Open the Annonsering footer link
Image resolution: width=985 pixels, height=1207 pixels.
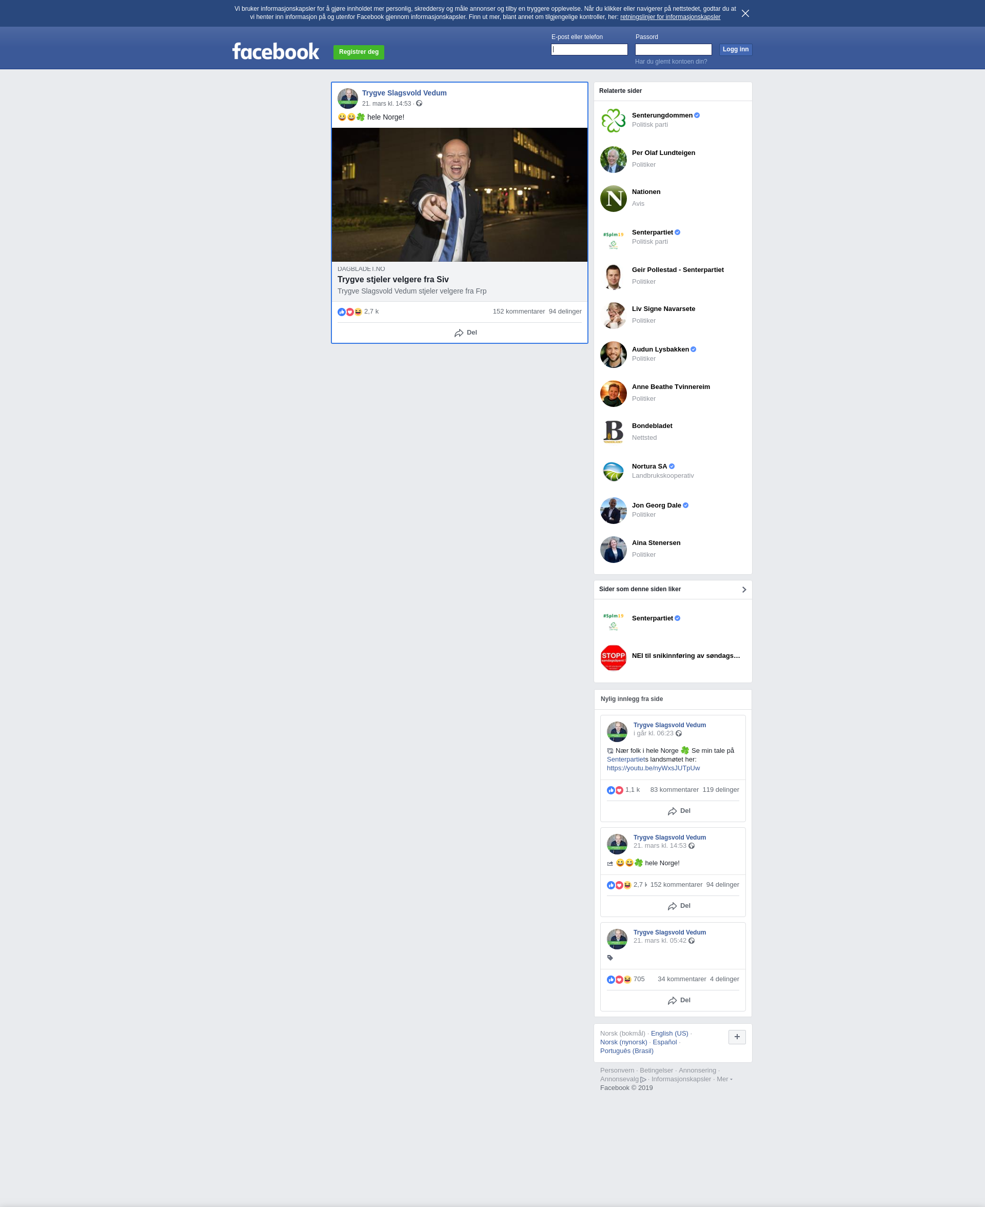pyautogui.click(x=697, y=1070)
